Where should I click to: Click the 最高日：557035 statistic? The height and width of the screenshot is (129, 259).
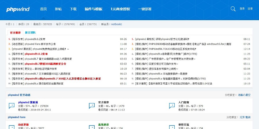click(43, 24)
